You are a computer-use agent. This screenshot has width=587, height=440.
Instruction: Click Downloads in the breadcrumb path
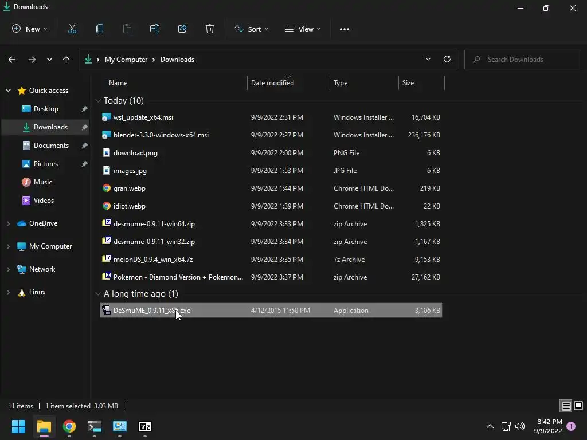[x=177, y=60]
